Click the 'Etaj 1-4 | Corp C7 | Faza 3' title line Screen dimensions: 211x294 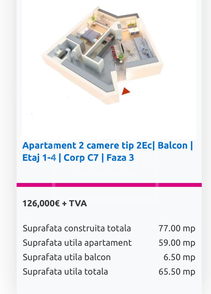pos(78,158)
